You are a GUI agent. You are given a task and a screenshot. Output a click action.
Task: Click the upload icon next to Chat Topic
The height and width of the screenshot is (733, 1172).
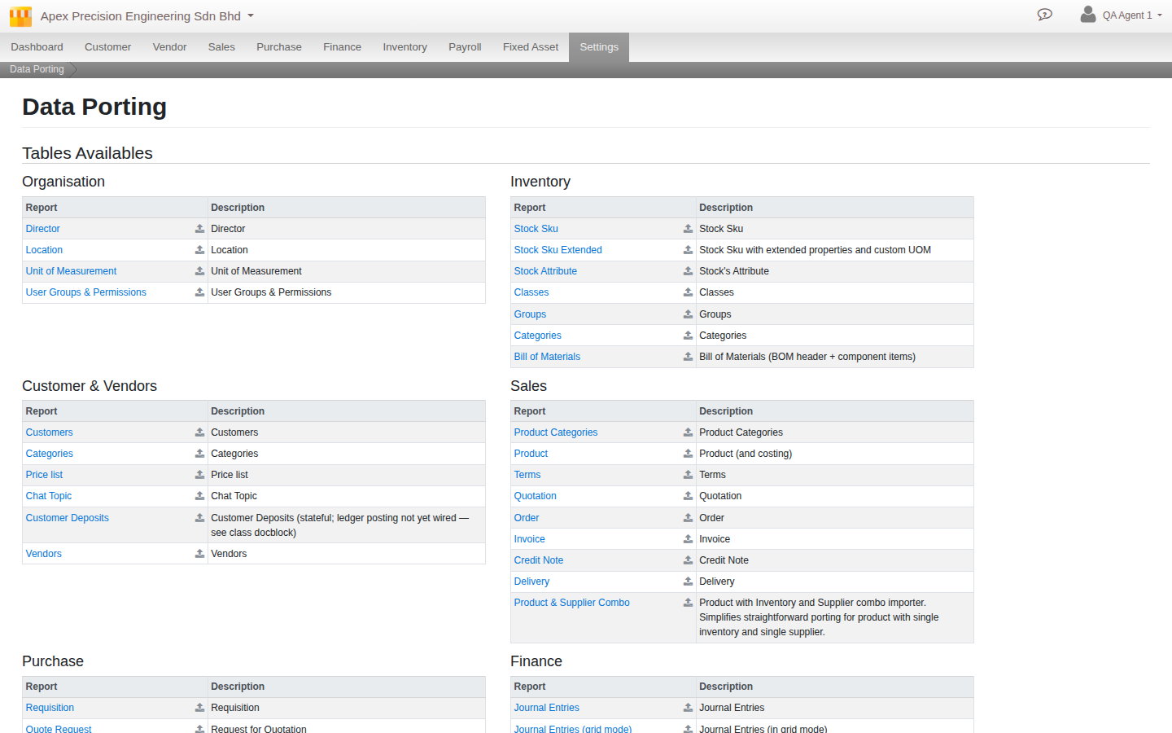[199, 496]
